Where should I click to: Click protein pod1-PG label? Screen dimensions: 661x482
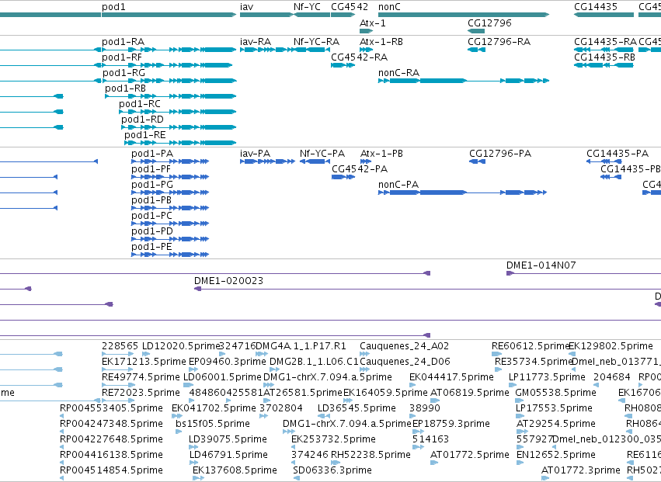pyautogui.click(x=152, y=185)
